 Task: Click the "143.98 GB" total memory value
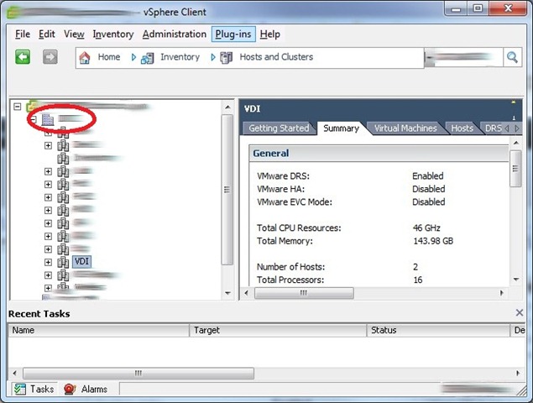(433, 241)
